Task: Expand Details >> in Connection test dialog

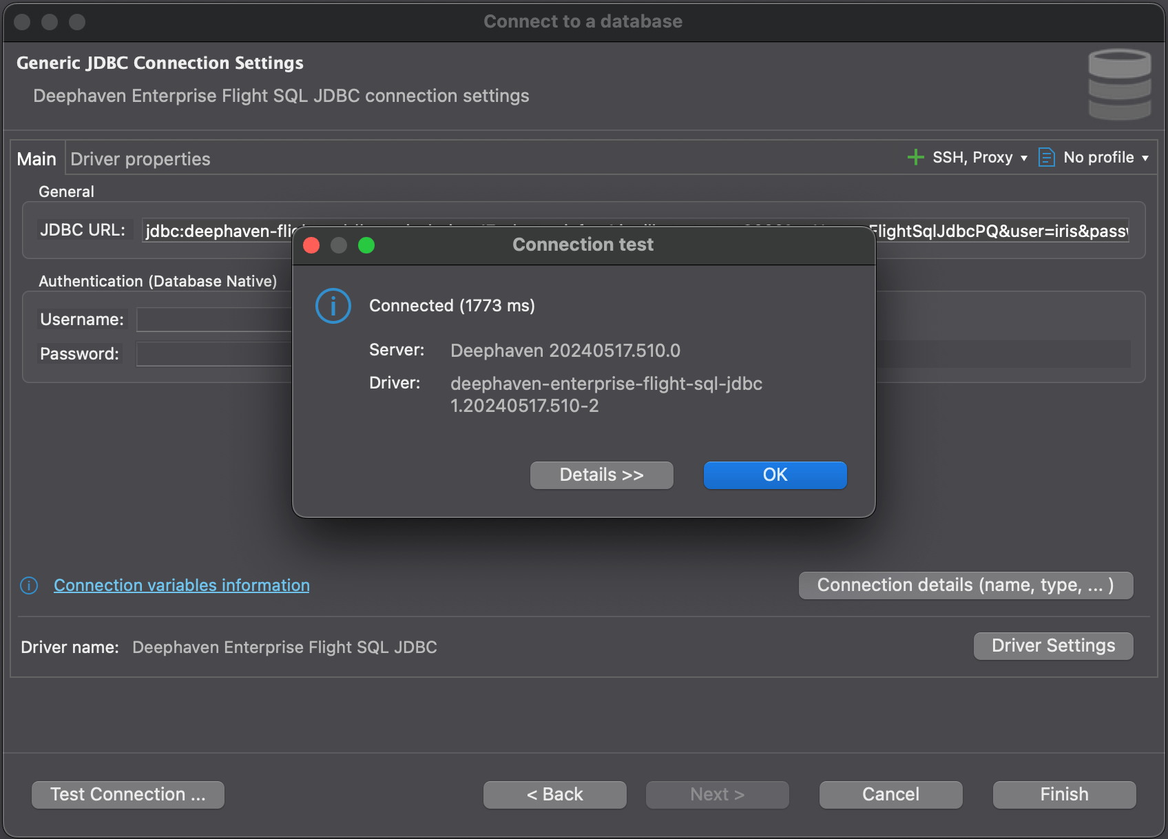Action: tap(601, 475)
